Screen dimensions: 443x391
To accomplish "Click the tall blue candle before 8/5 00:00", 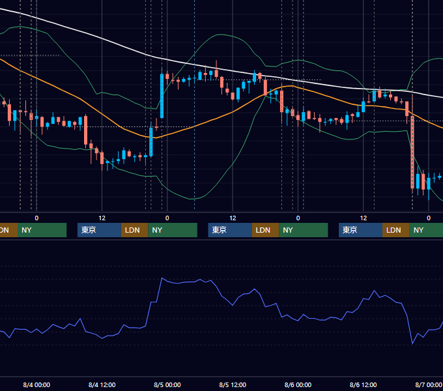I will click(x=162, y=96).
